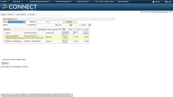The width and height of the screenshot is (173, 97).
Task: Click Personalize link in Reports grid
Action: [x=42, y=29]
